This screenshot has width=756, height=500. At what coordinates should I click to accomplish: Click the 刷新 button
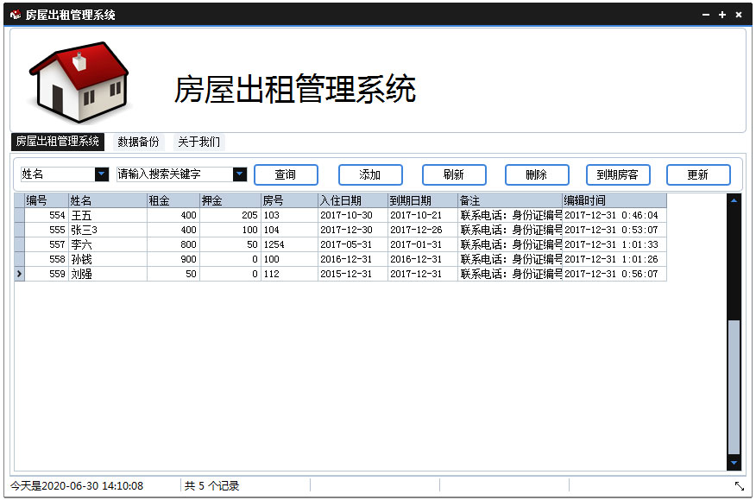click(x=454, y=174)
